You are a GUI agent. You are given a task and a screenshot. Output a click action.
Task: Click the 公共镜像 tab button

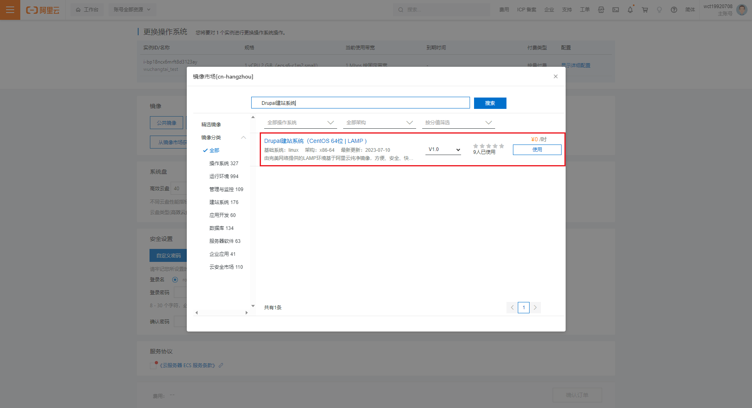tap(167, 123)
